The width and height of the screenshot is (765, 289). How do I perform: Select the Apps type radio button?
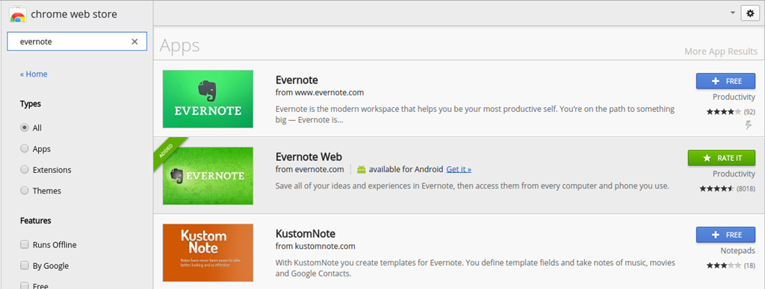pos(25,148)
